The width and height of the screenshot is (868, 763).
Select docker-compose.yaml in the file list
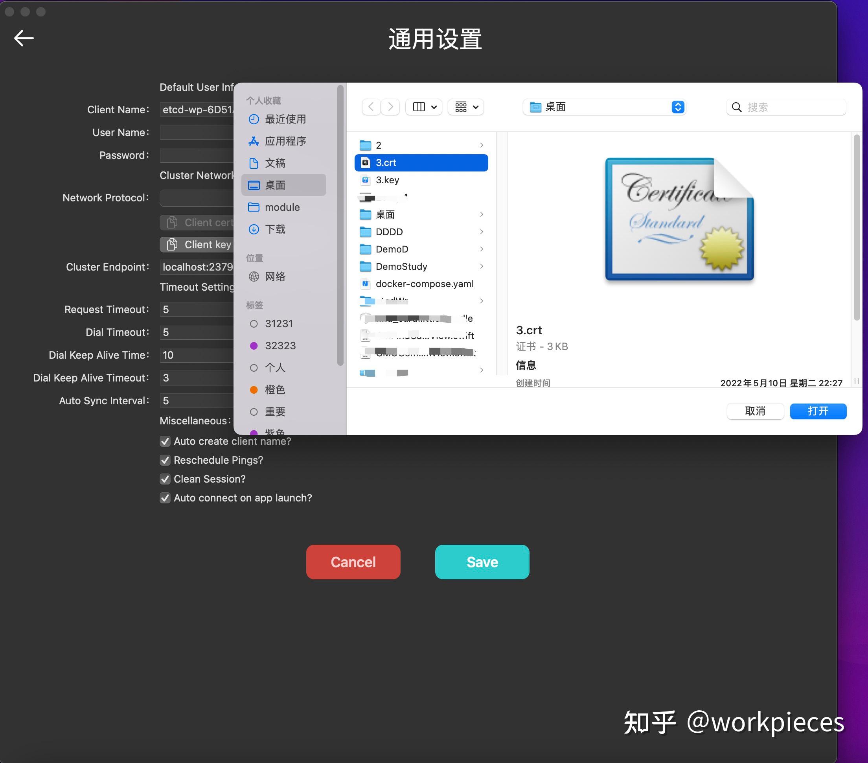point(424,283)
